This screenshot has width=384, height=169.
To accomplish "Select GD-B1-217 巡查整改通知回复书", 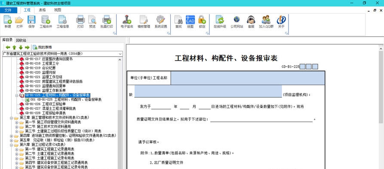I will (49, 59).
